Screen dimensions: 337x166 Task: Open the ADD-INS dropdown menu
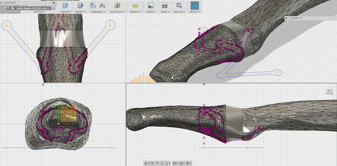(179, 12)
